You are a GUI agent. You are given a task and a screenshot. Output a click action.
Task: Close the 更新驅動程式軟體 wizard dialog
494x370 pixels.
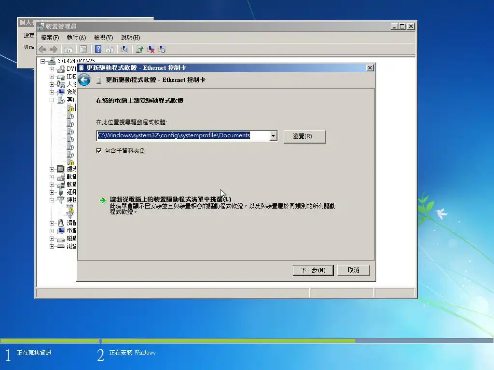pos(370,67)
